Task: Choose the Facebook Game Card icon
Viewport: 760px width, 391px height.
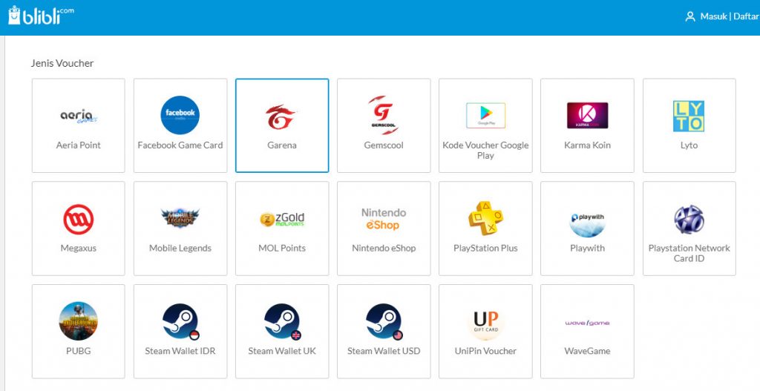Action: (x=180, y=115)
